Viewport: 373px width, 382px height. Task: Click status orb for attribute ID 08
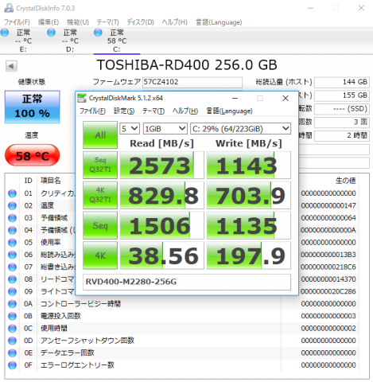click(12, 279)
